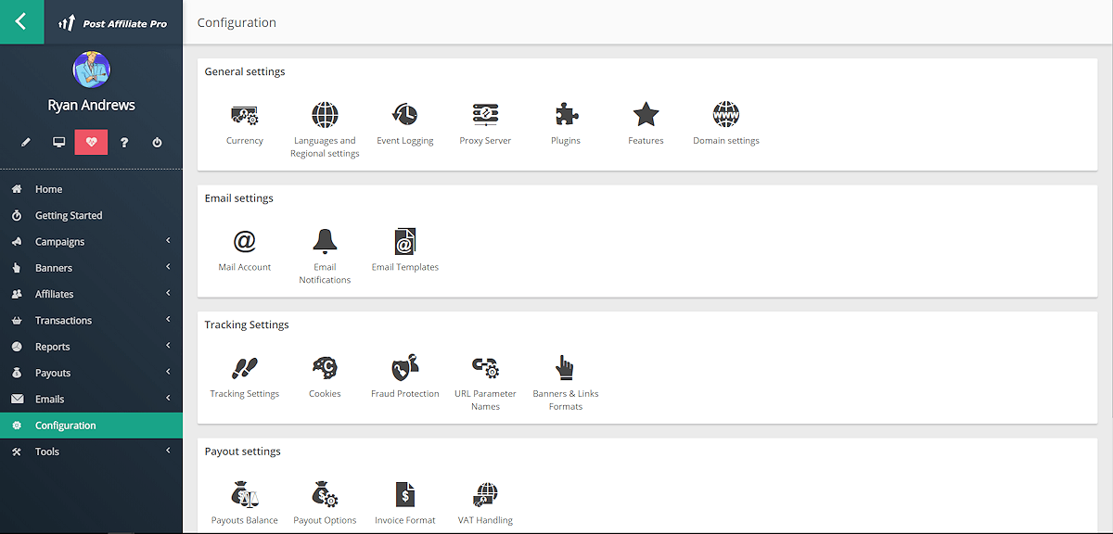Viewport: 1113px width, 534px height.
Task: Expand the Tools submenu chevron
Action: tap(168, 451)
